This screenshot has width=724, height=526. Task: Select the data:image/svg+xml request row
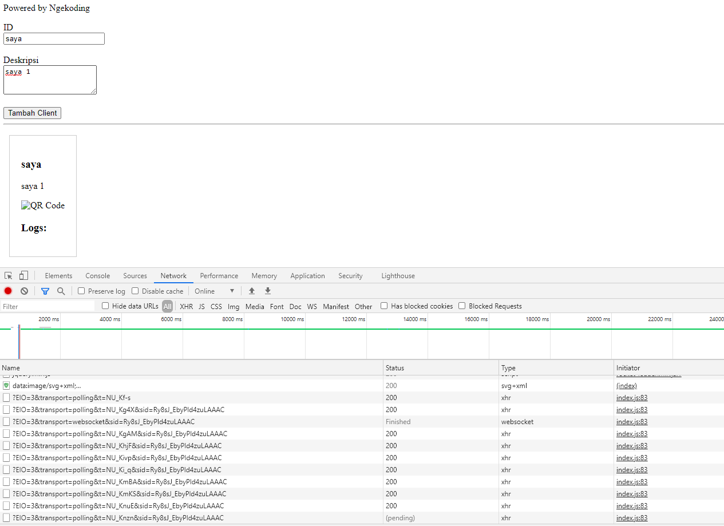click(x=362, y=386)
